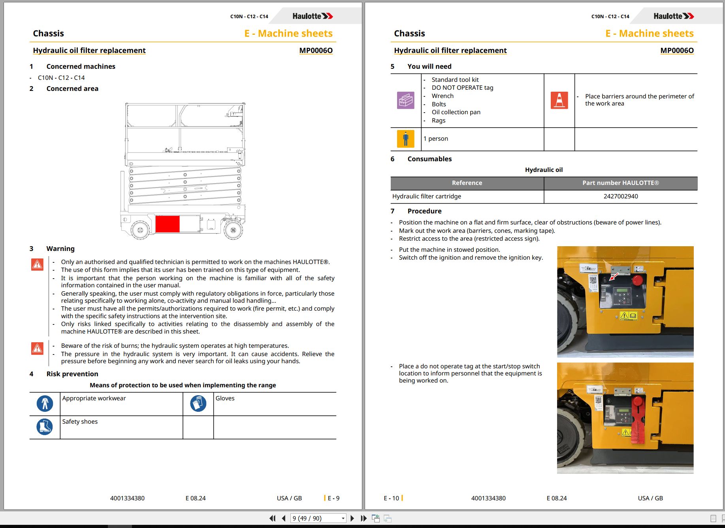Click 'Put the machine in stowed position' step
This screenshot has height=528, width=725.
[449, 250]
